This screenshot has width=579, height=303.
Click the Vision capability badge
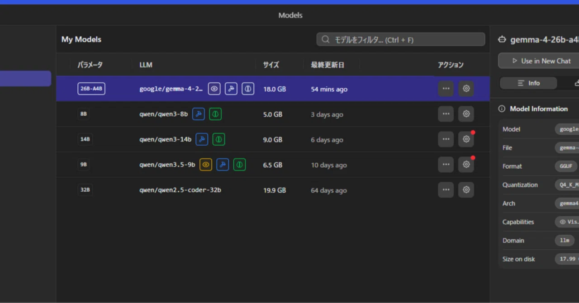pos(567,222)
